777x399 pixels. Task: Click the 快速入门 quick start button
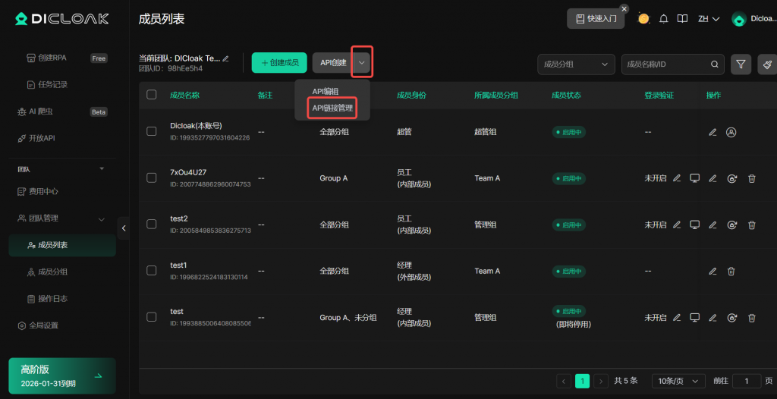tap(596, 19)
